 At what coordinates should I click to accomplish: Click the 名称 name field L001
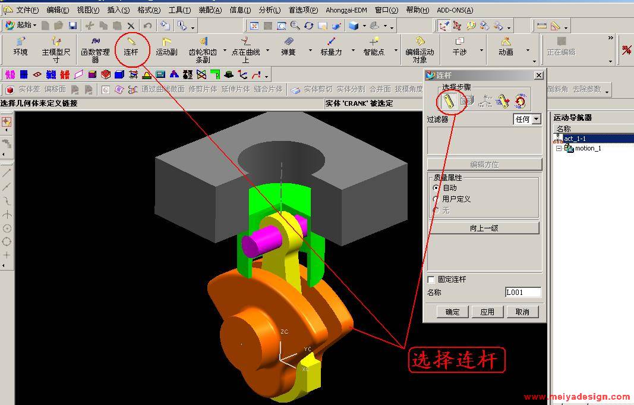pos(523,292)
